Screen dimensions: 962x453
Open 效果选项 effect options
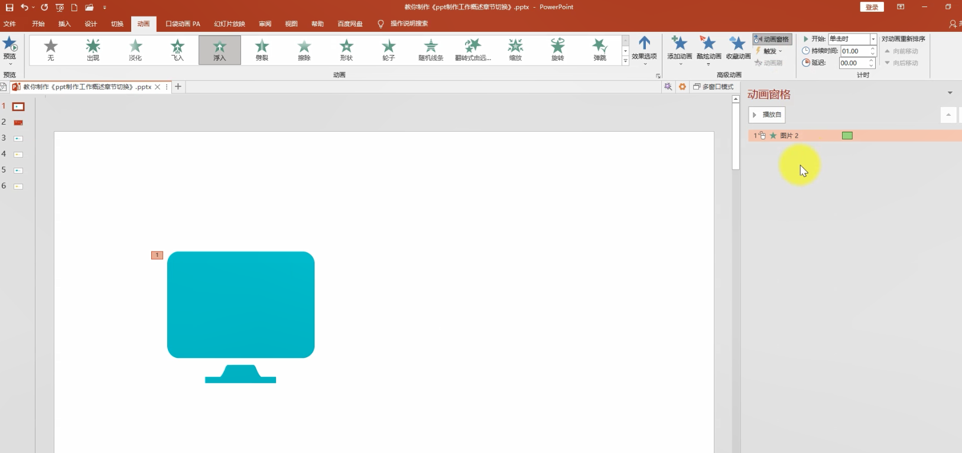tap(644, 50)
